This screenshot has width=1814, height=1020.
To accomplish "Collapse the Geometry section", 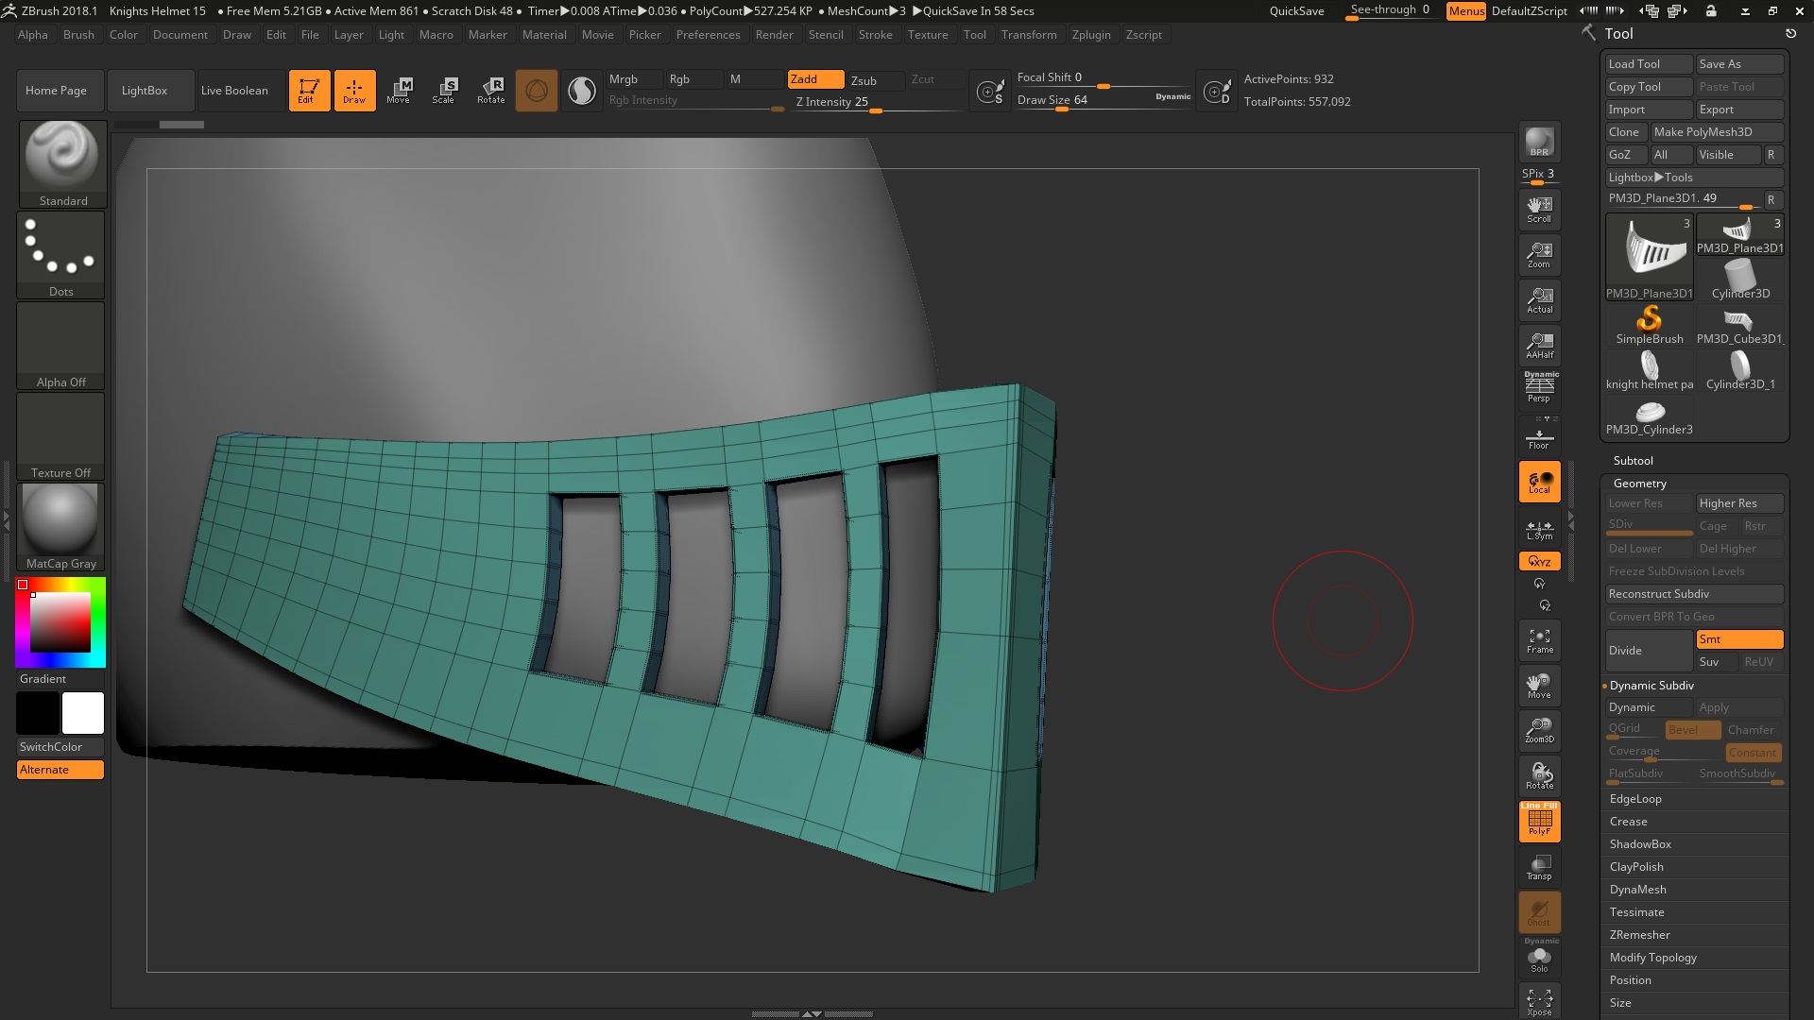I will coord(1639,484).
